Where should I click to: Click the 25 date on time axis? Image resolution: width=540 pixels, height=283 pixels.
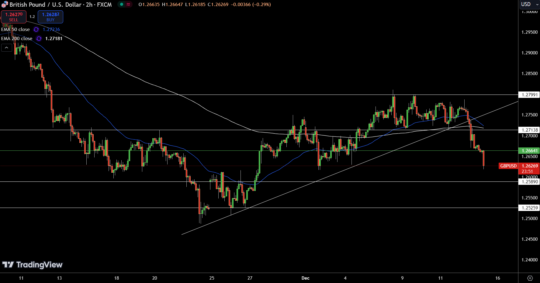click(x=212, y=278)
